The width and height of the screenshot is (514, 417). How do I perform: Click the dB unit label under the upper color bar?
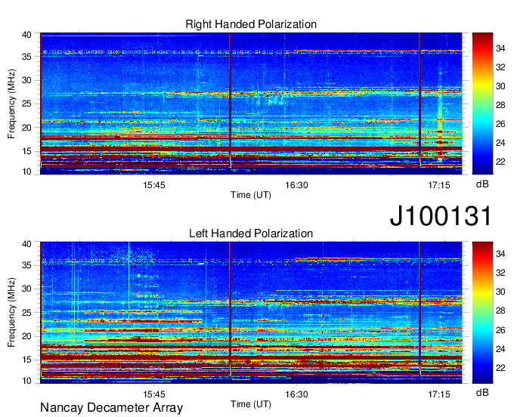[482, 184]
